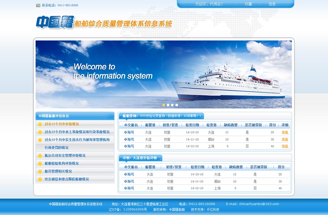Screen dimensions: 328x215
Task: Click the arrow bullet icon beside 过去12个月中安检情况
Action: (x=40, y=124)
